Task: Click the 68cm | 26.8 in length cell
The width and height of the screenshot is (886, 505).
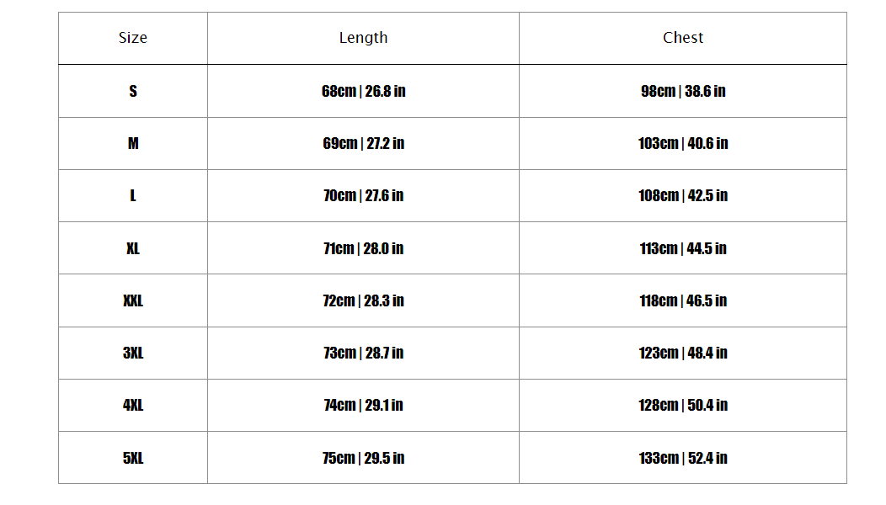Action: (363, 91)
